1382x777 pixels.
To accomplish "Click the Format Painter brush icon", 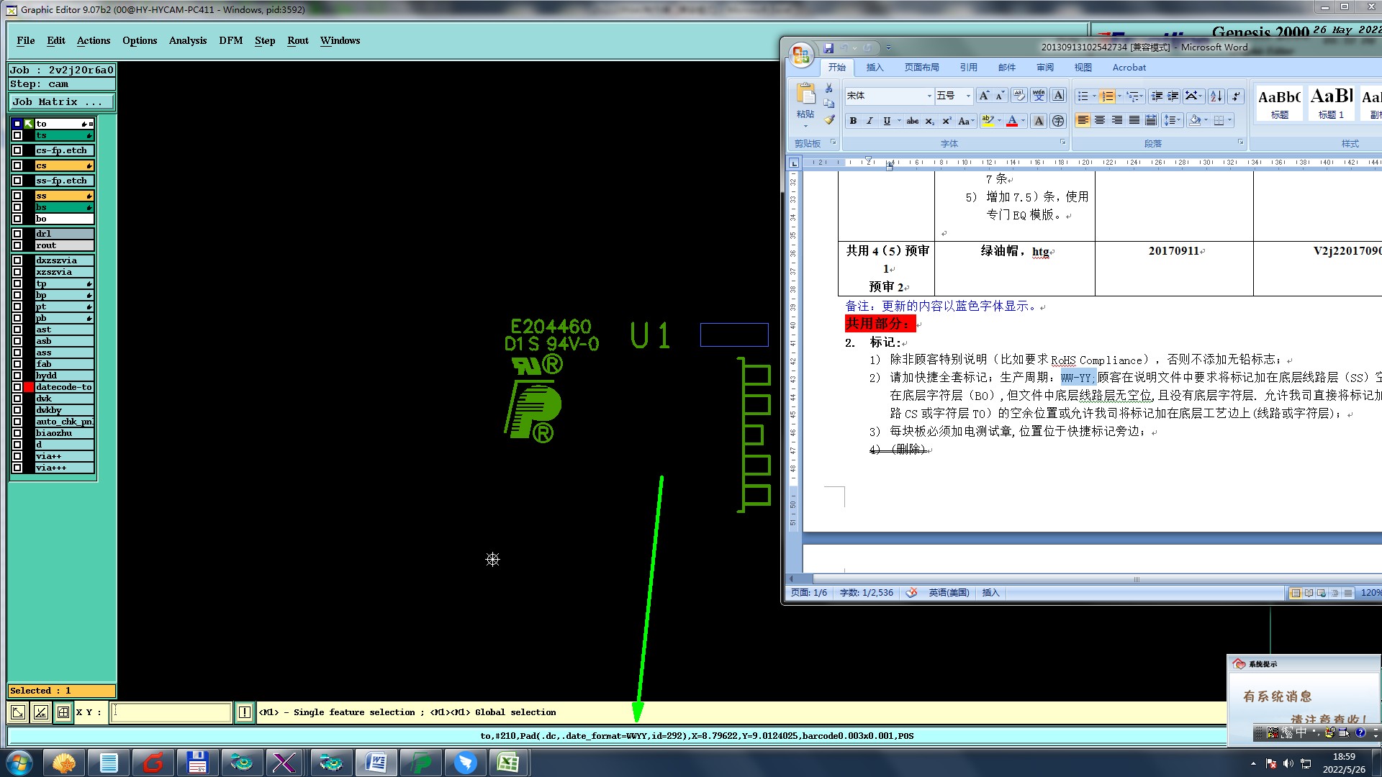I will point(829,120).
